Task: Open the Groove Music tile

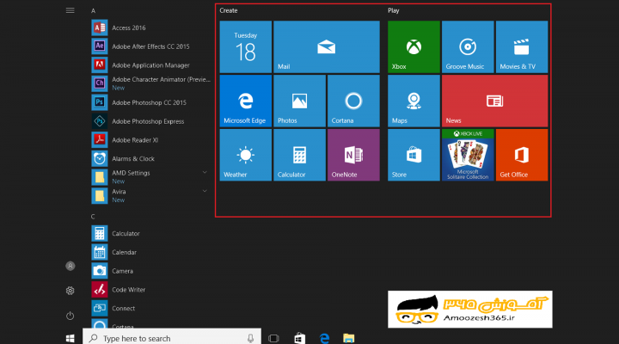Action: point(468,47)
